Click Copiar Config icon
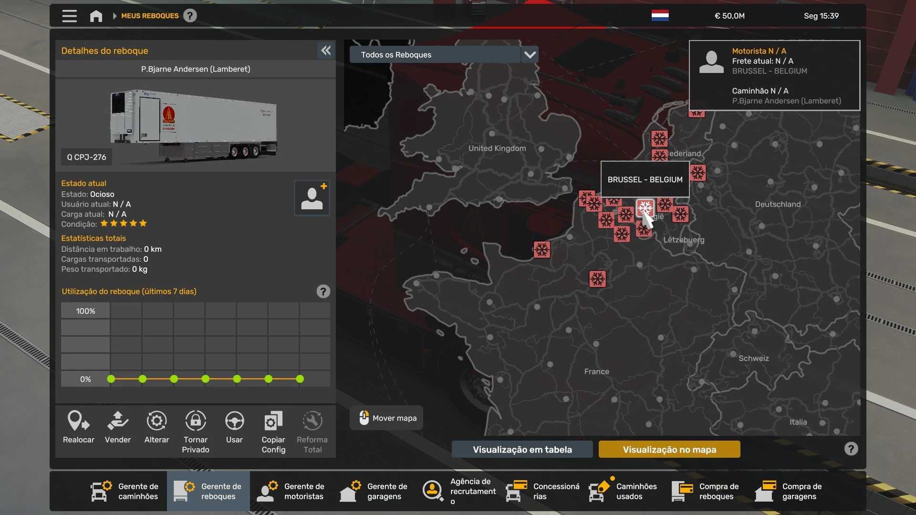The width and height of the screenshot is (916, 515). click(273, 422)
